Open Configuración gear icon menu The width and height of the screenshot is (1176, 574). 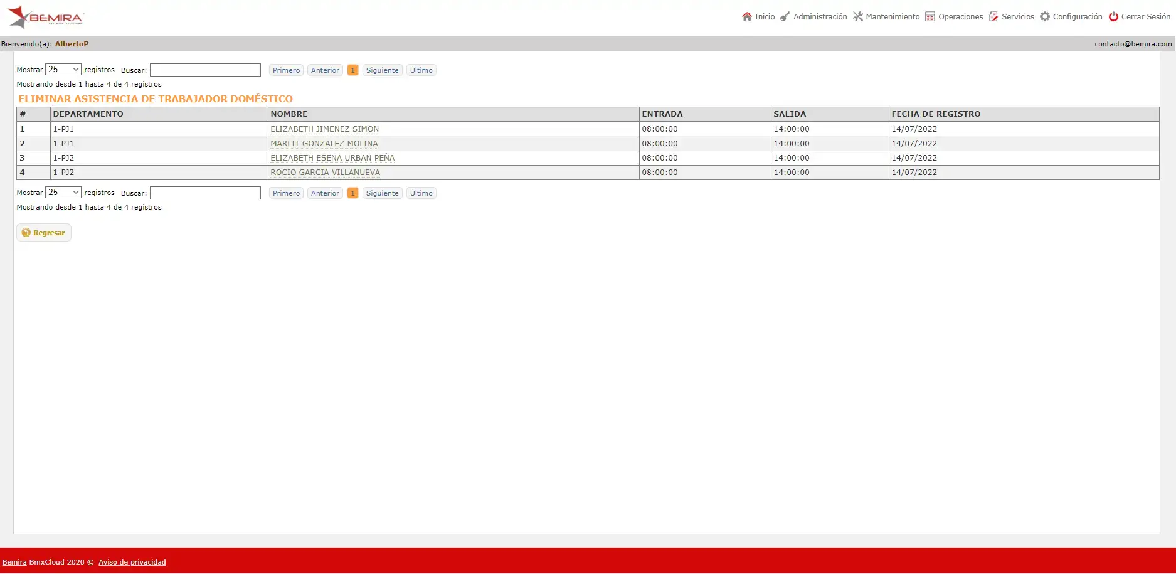click(1044, 17)
